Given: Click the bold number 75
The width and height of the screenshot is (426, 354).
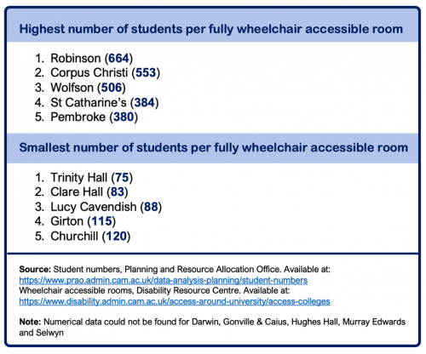Looking at the screenshot, I should point(122,178).
